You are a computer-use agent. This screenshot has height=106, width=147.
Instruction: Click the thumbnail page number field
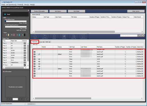coord(15,99)
